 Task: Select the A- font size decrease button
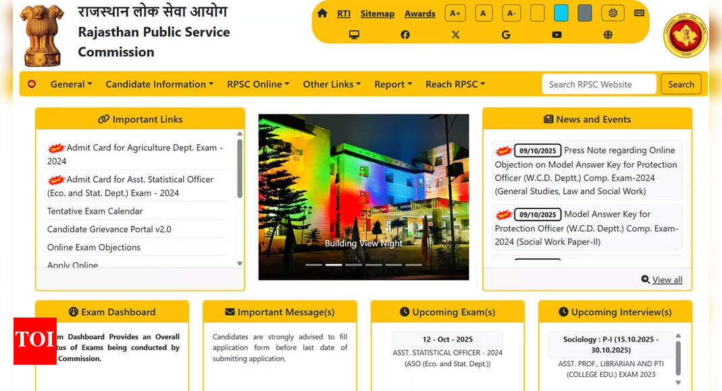click(x=511, y=13)
